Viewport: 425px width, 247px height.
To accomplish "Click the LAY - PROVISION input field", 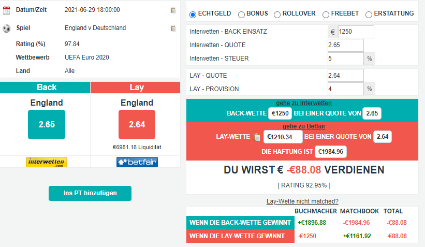I will click(346, 89).
